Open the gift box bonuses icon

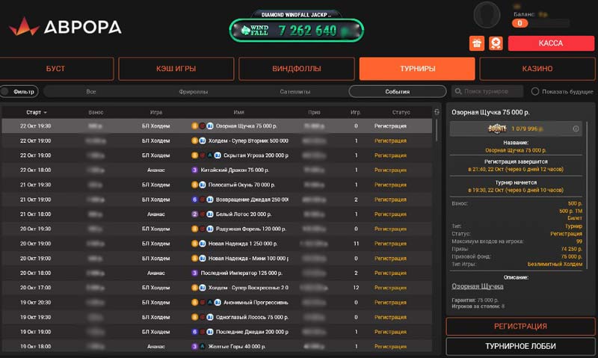[476, 43]
